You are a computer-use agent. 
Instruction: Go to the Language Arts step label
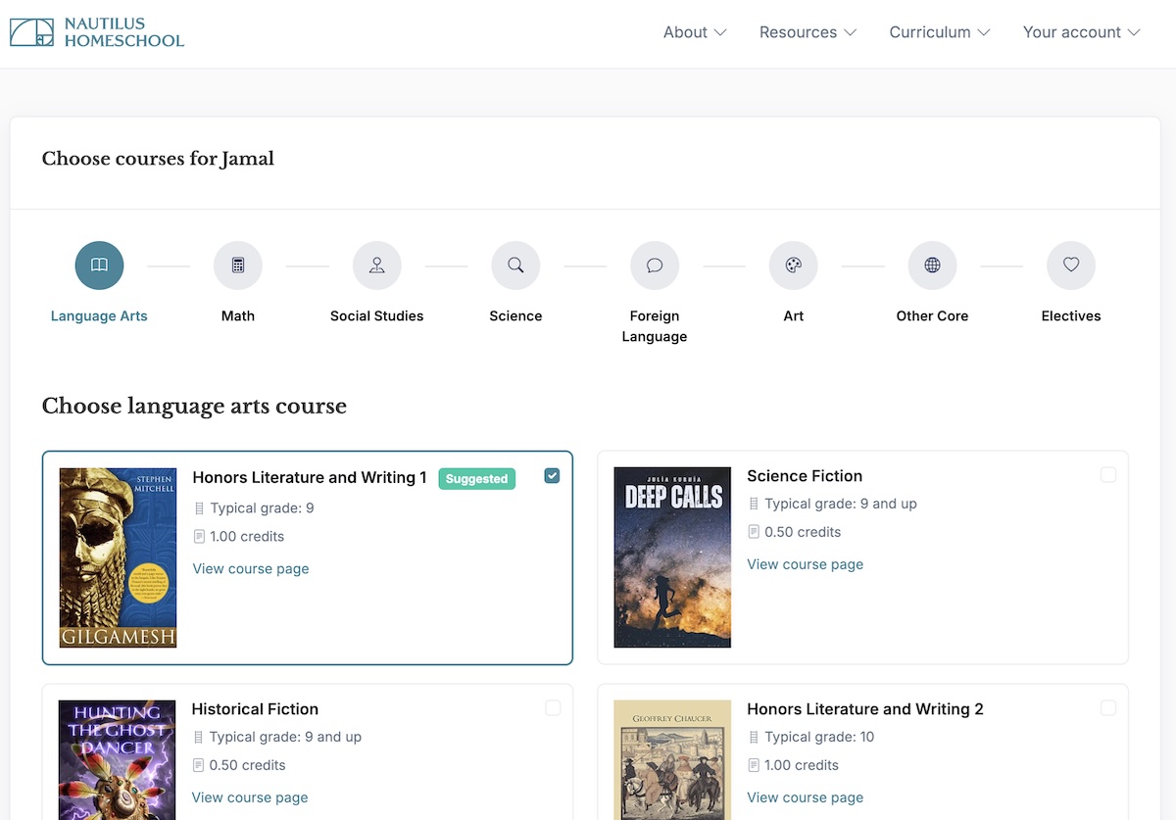(99, 316)
